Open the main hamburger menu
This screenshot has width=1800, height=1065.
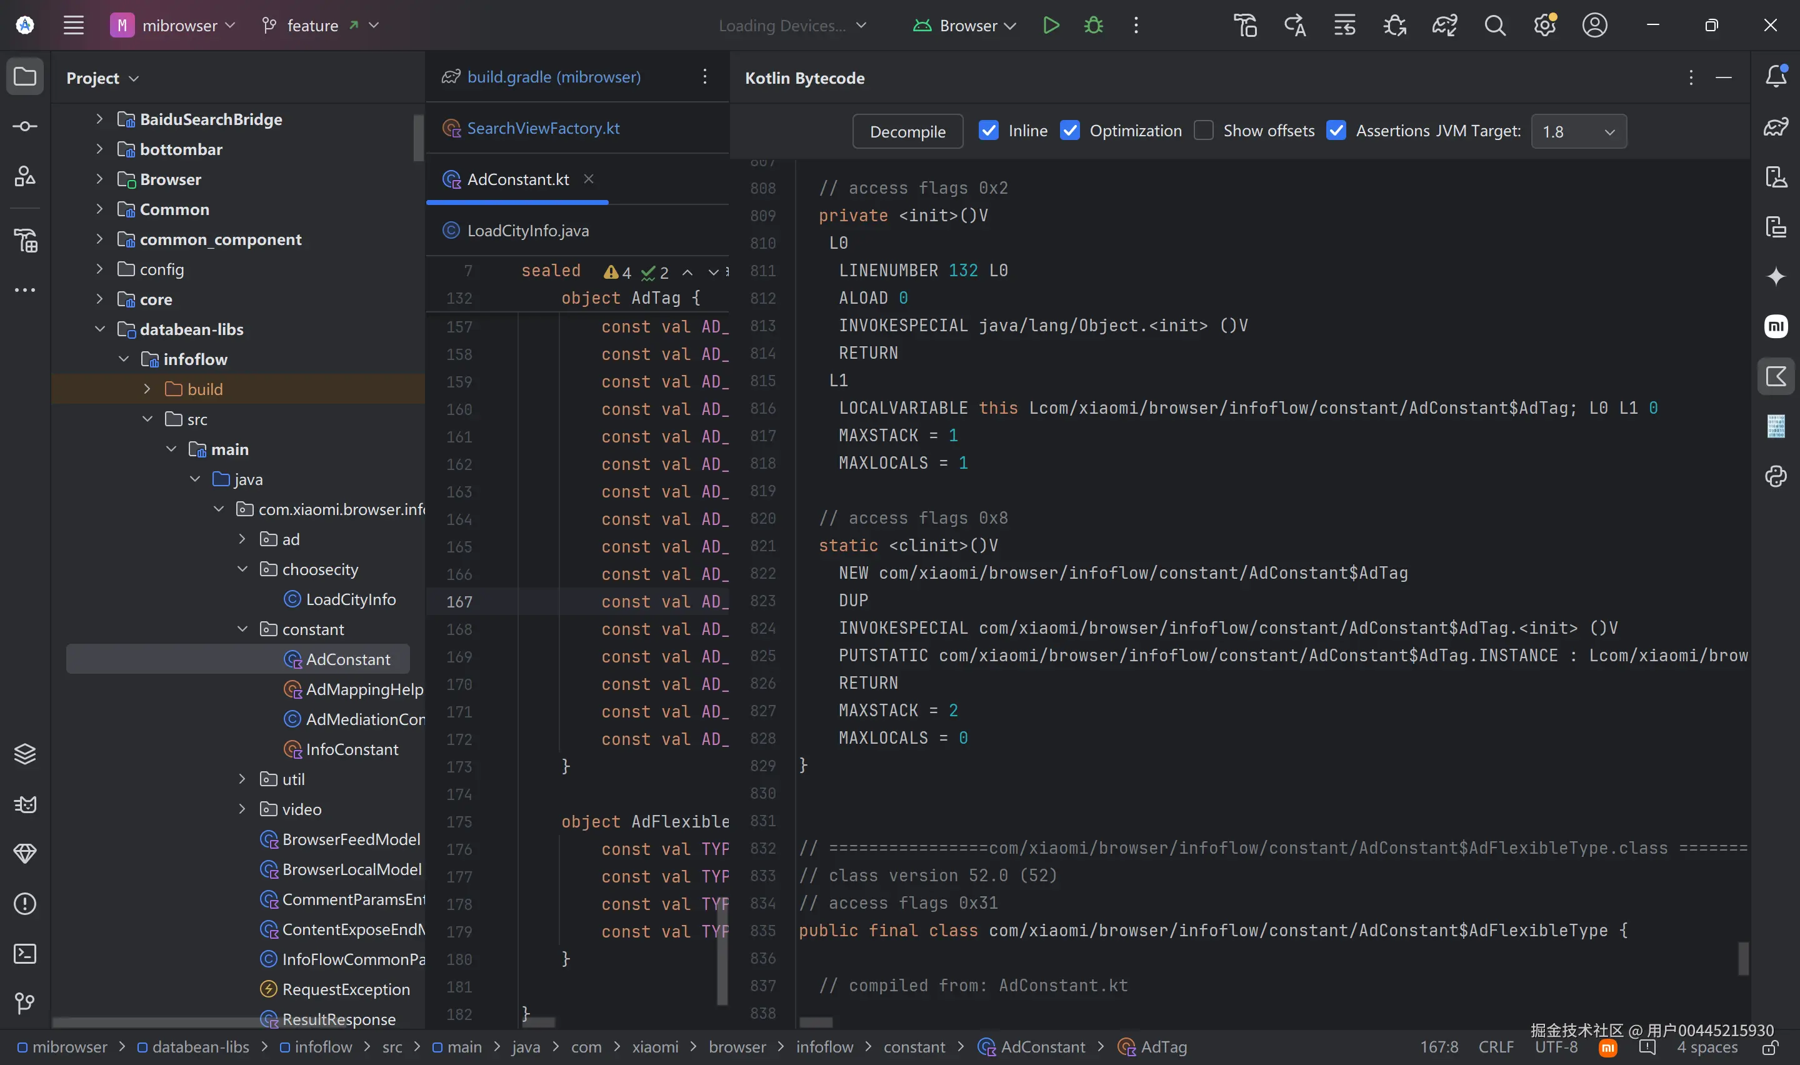point(74,26)
